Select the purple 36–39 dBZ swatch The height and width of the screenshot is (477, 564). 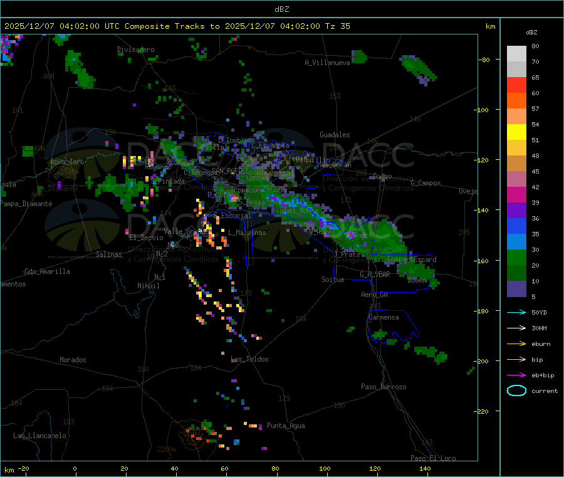pyautogui.click(x=516, y=211)
